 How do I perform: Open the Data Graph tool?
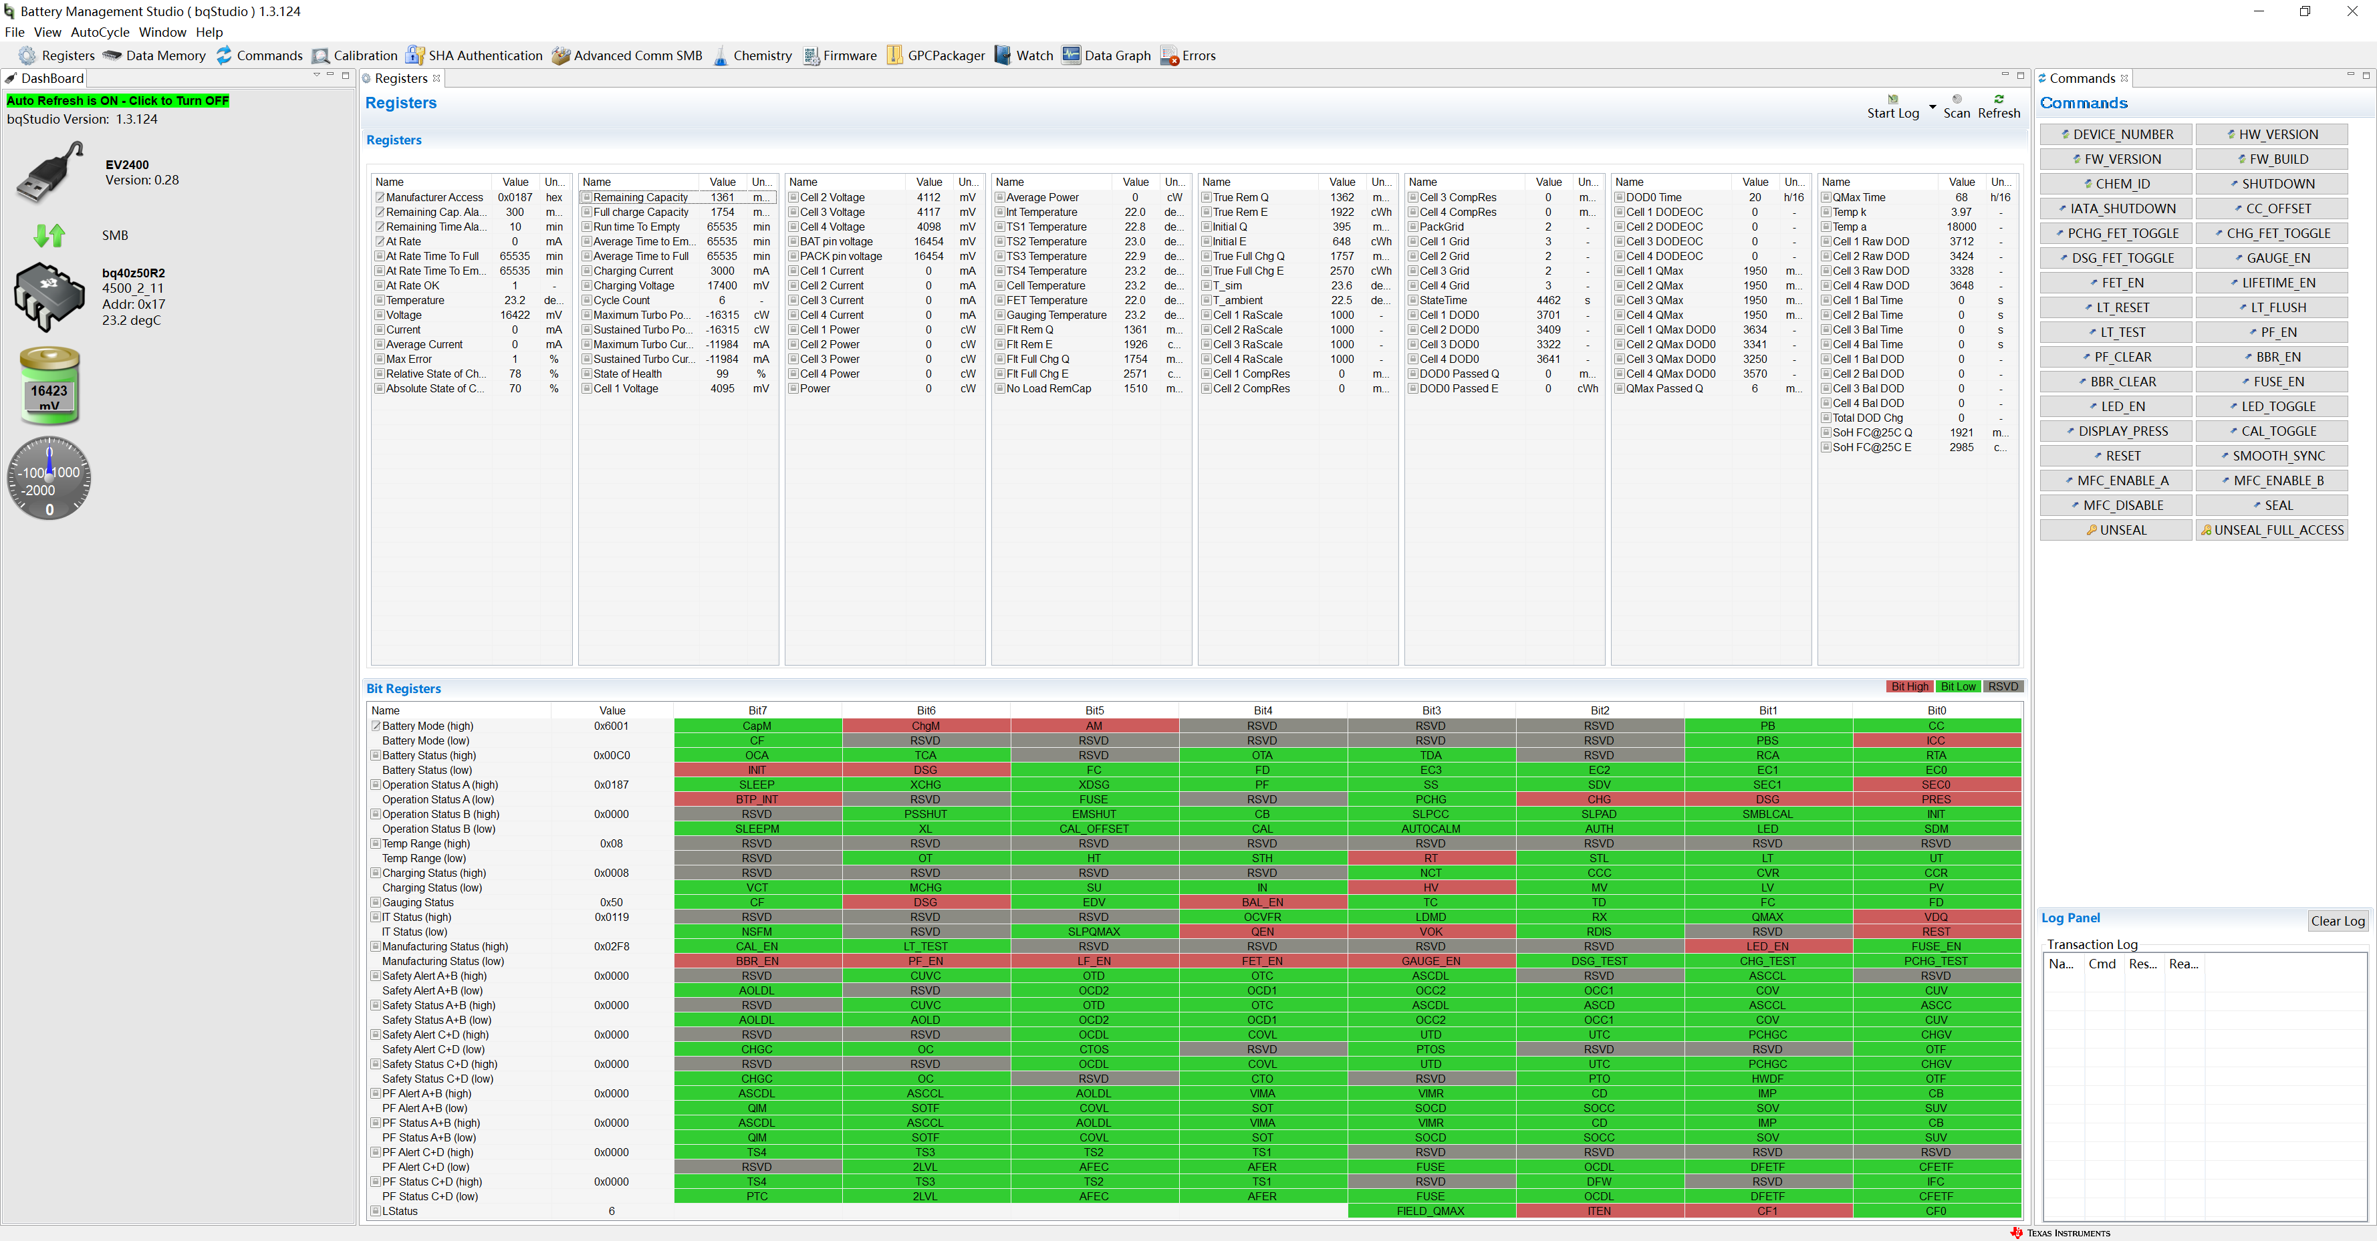1106,55
